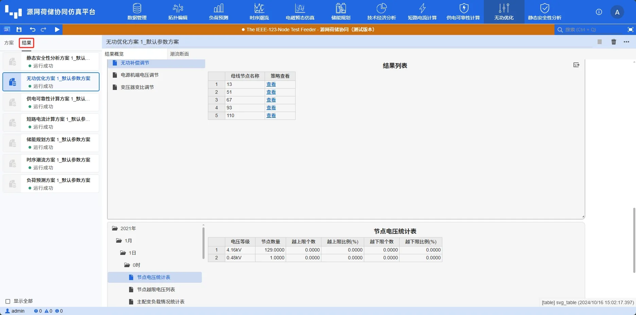Open the 短路电流计算 module
Viewport: 636px width, 315px height.
(422, 12)
